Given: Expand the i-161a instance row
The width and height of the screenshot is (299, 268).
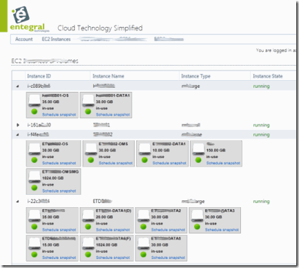Looking at the screenshot, I should [18, 125].
